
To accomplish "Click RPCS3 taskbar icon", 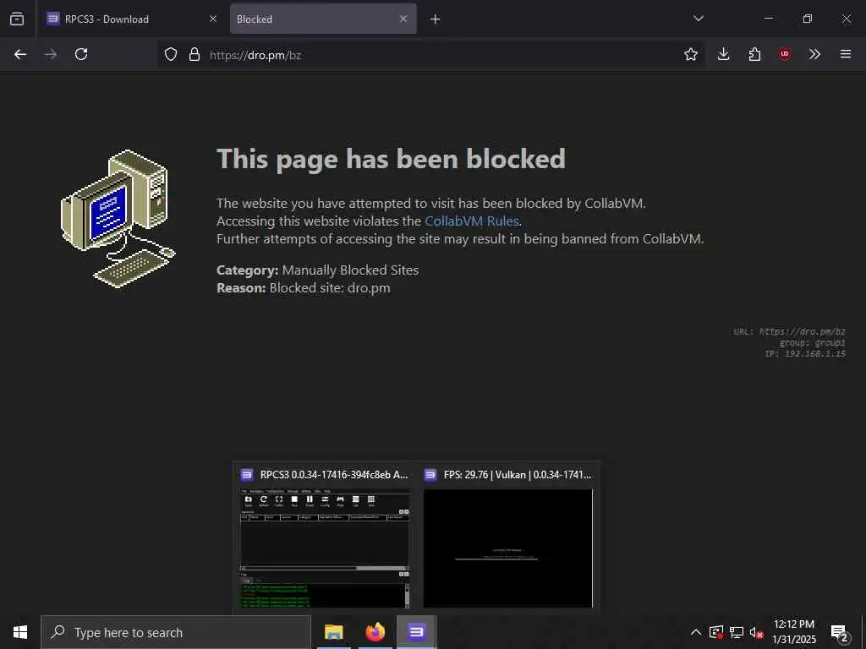I will click(x=416, y=632).
